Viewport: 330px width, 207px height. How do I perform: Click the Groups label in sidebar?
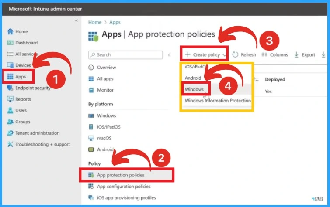(23, 122)
